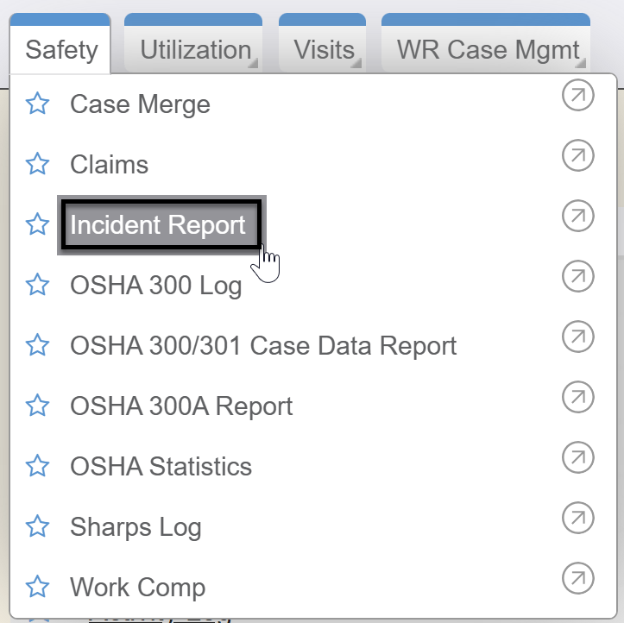Open Work Comp pop-out arrow icon
The width and height of the screenshot is (624, 623).
[577, 578]
